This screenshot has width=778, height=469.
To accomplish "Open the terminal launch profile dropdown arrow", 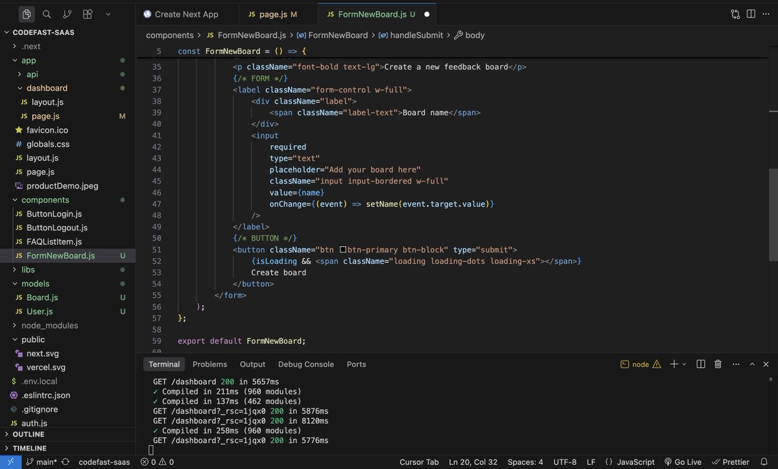I will point(684,364).
